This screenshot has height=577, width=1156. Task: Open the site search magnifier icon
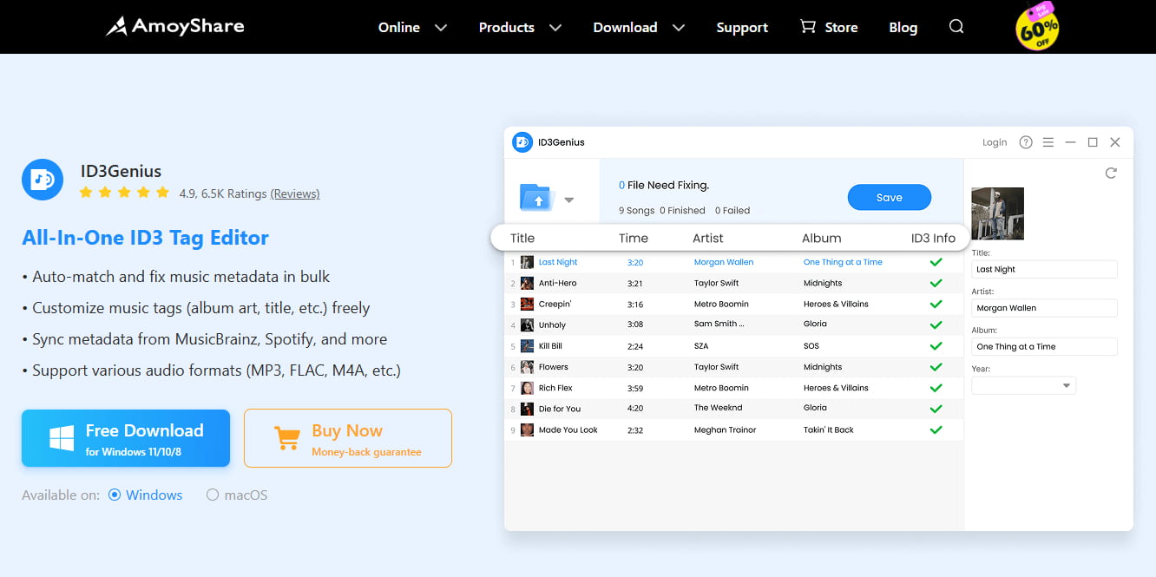click(956, 27)
